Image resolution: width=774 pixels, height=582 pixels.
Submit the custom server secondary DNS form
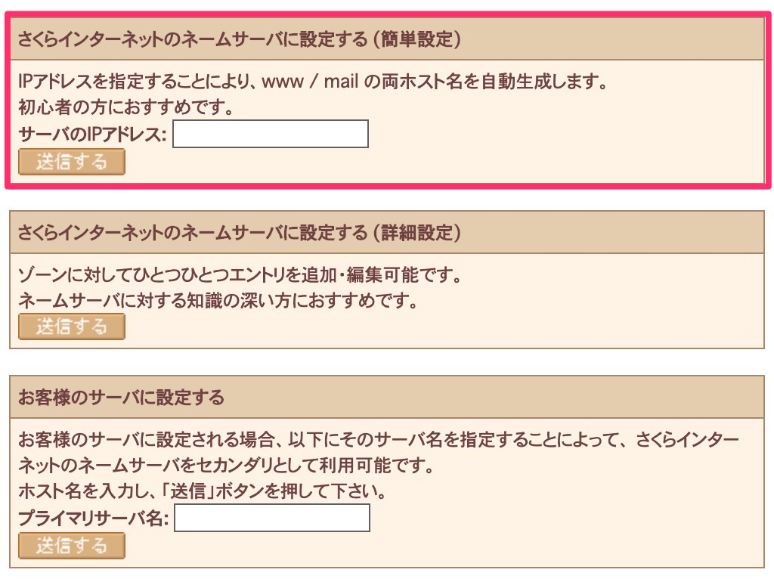(71, 546)
